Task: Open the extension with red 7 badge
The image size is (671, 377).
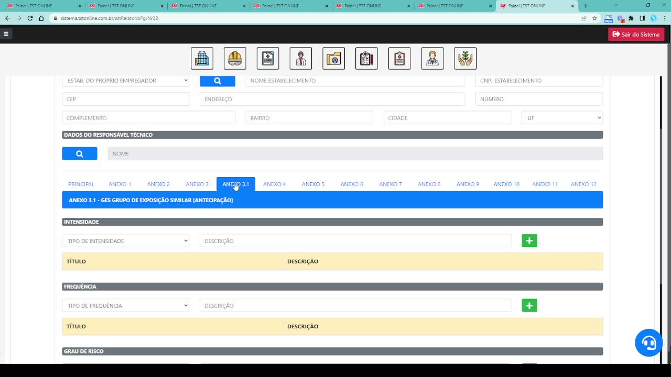Action: (x=620, y=18)
